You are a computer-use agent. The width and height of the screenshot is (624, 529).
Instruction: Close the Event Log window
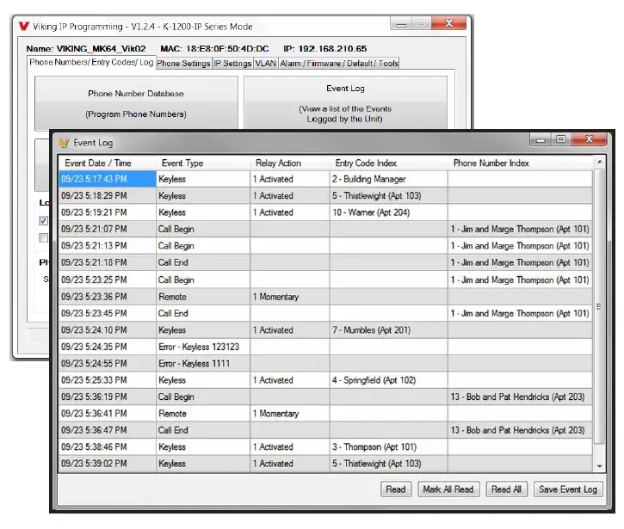coord(590,139)
